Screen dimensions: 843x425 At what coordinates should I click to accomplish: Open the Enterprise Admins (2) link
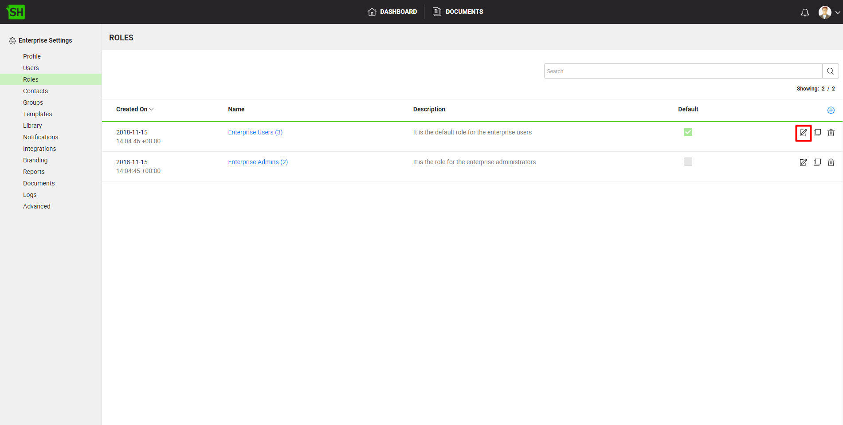click(258, 162)
